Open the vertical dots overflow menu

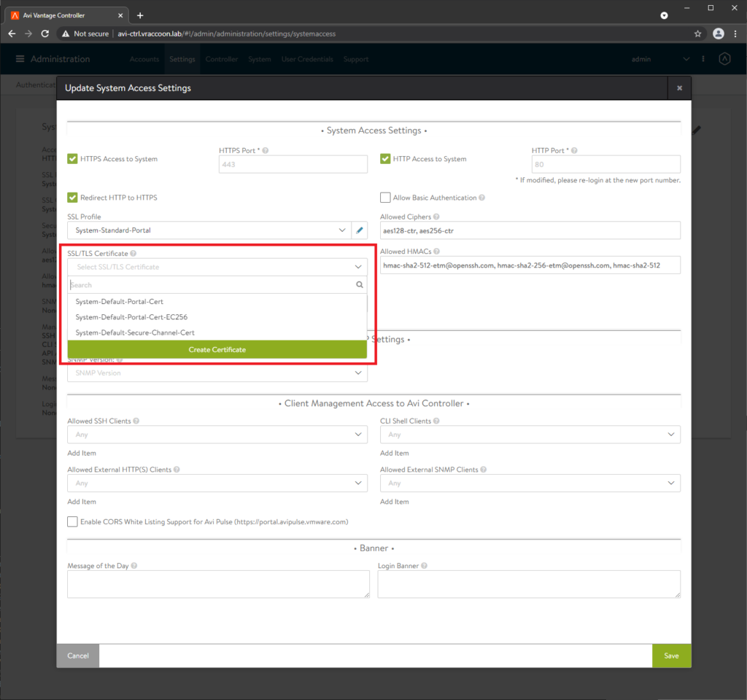703,59
